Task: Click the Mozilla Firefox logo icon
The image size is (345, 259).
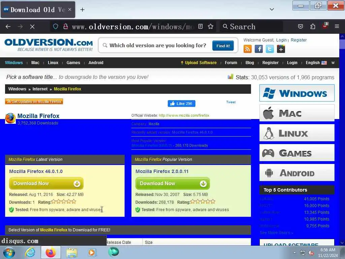Action: (x=10, y=118)
